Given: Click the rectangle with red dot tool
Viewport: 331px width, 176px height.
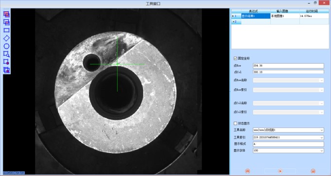Looking at the screenshot, I should click(x=6, y=62).
